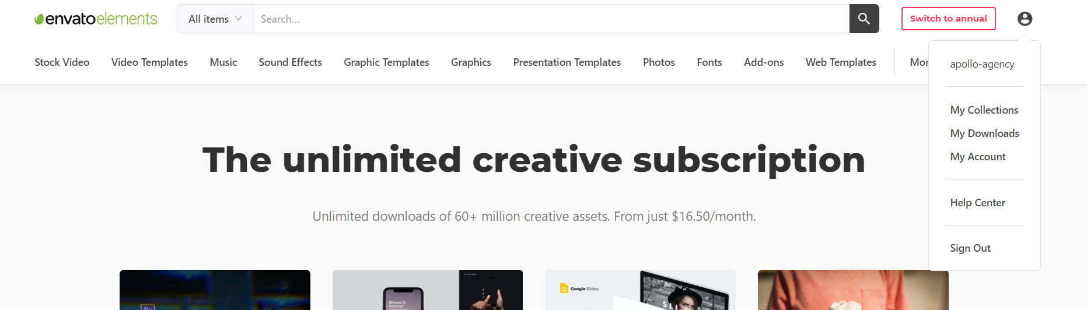Open the Video Templates category

[149, 62]
